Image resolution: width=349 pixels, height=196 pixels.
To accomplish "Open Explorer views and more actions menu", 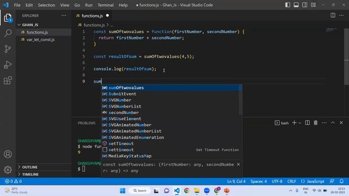I will click(x=64, y=16).
